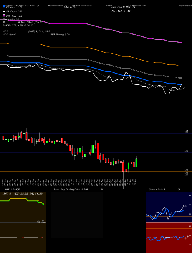
Task: Click the 'Stochastics & R' panel title
Action: click(157, 189)
